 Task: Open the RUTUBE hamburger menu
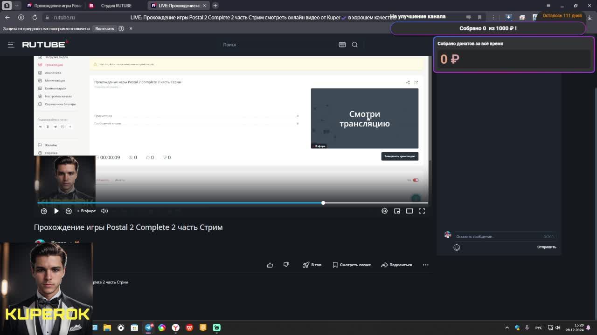click(x=11, y=45)
